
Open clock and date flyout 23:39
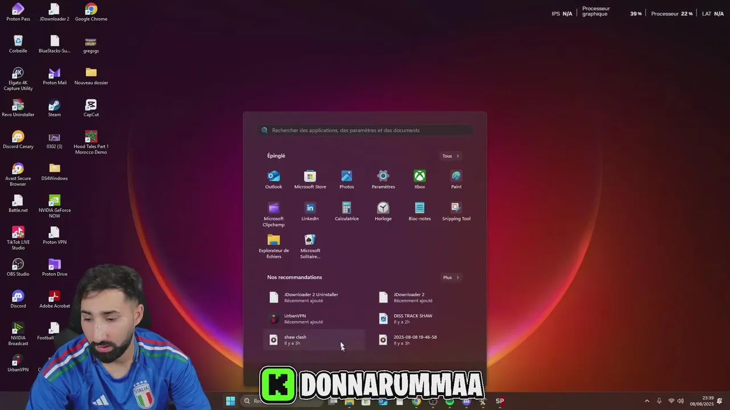(x=701, y=401)
